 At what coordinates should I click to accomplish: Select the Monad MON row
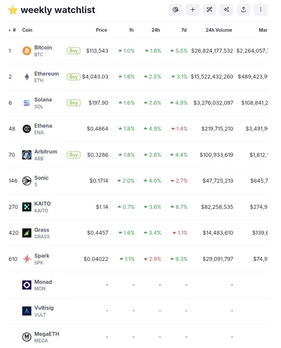[x=138, y=285]
